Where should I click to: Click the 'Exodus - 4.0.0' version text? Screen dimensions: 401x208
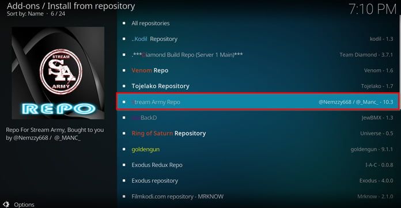[376, 180]
